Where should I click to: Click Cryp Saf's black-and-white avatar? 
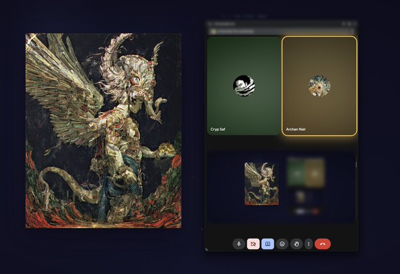tap(244, 86)
